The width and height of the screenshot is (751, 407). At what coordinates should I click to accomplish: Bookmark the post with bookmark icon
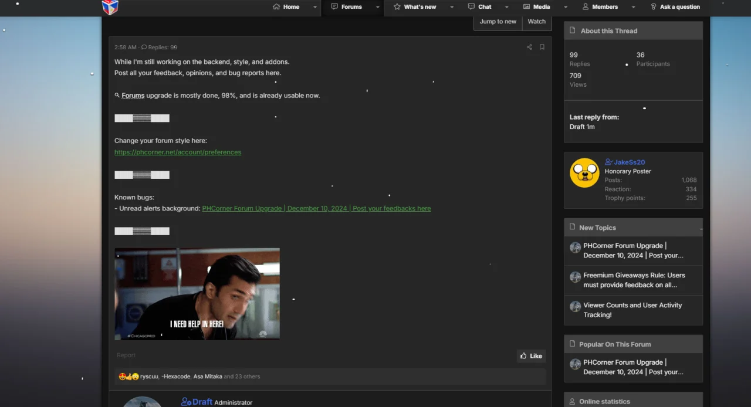coord(542,47)
